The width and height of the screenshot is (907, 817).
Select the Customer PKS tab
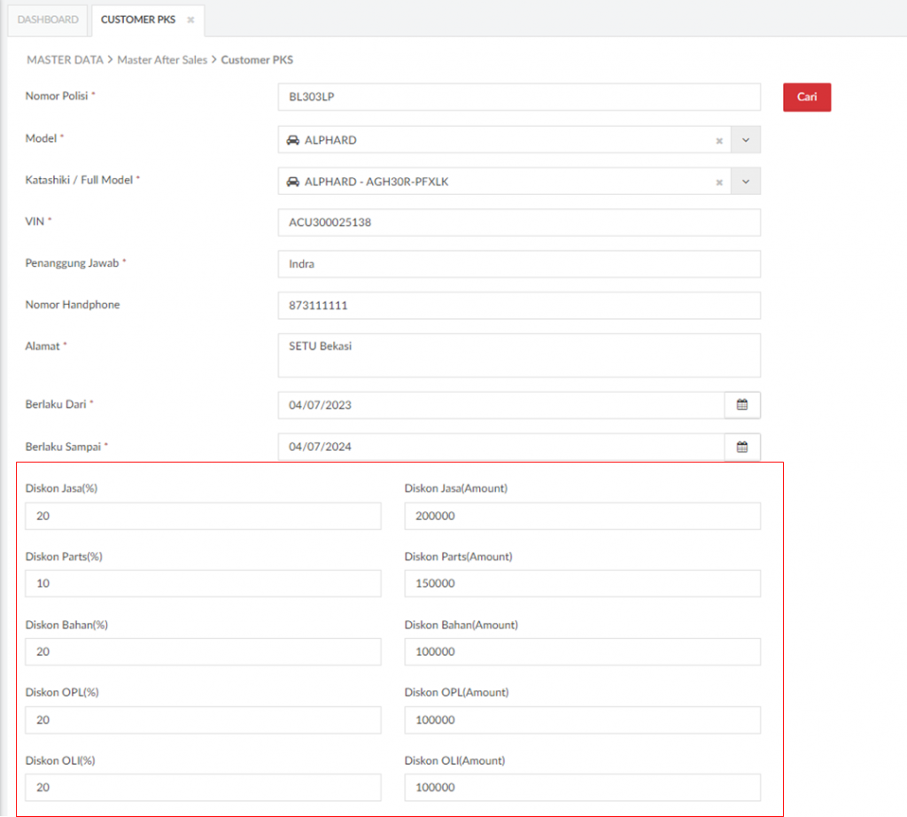click(138, 19)
